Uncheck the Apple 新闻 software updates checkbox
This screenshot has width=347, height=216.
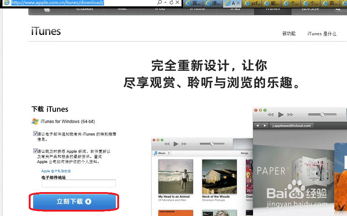point(35,151)
